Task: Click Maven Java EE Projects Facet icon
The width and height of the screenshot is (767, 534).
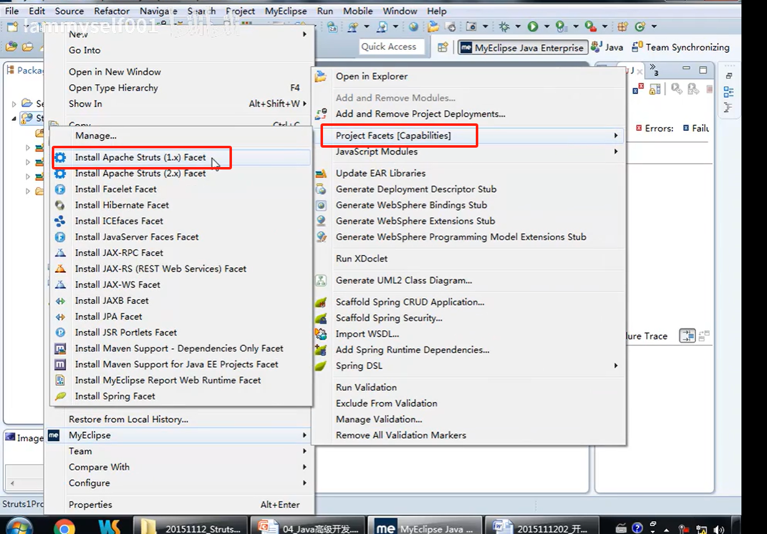Action: click(x=60, y=365)
